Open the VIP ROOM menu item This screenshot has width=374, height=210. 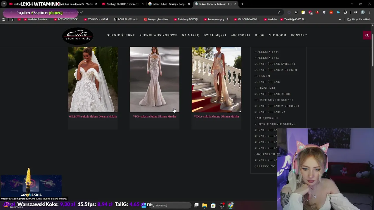(x=278, y=35)
